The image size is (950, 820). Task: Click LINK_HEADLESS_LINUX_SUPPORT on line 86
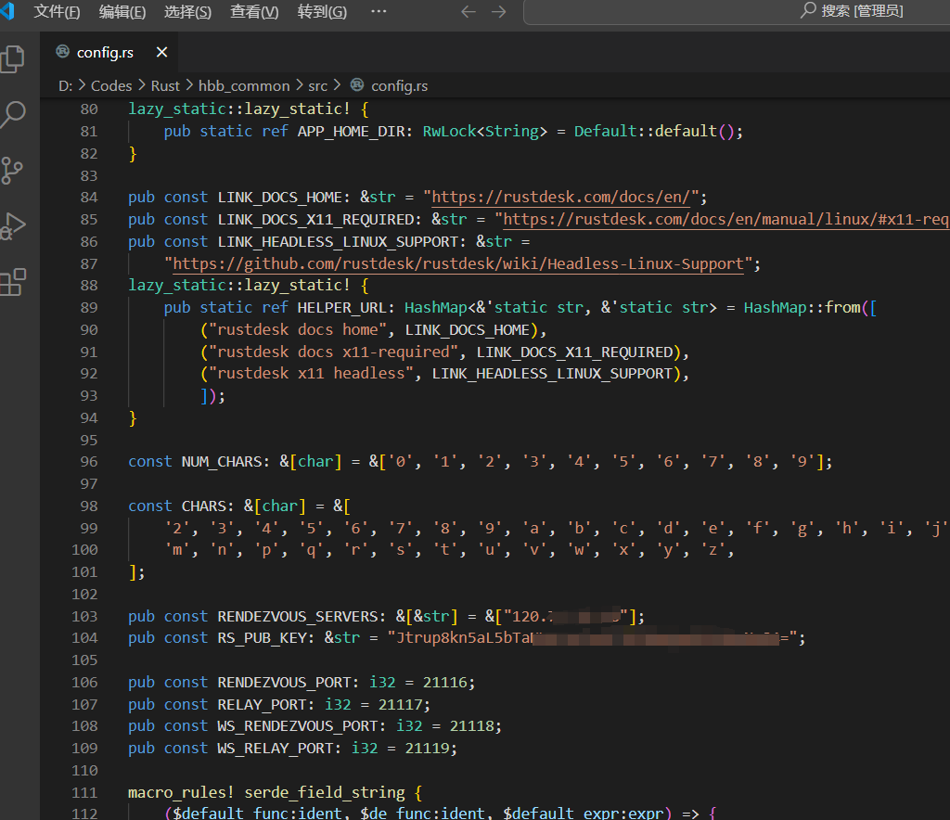(338, 241)
